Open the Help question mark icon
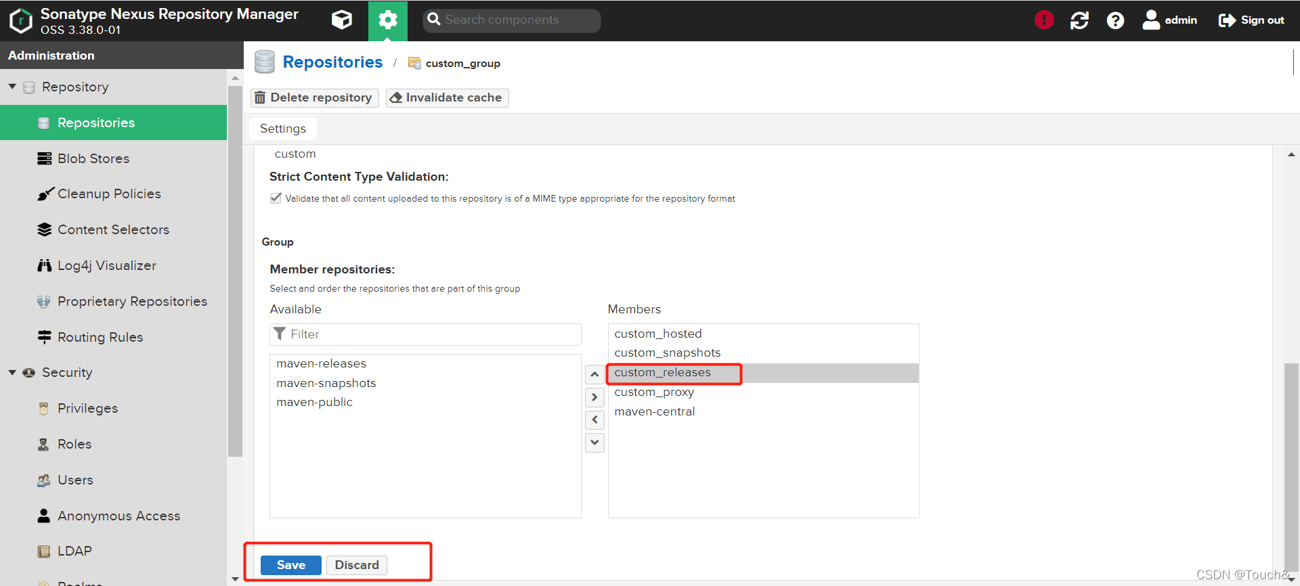This screenshot has height=586, width=1300. [x=1115, y=20]
